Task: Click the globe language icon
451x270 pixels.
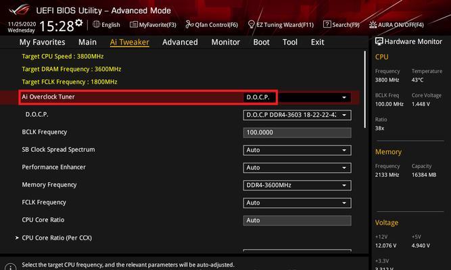Action: pos(97,24)
